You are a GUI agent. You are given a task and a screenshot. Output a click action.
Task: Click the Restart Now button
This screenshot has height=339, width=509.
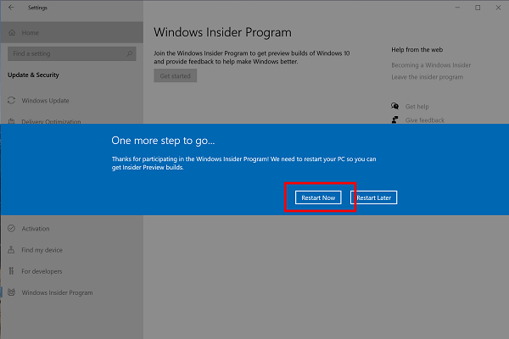pos(318,197)
